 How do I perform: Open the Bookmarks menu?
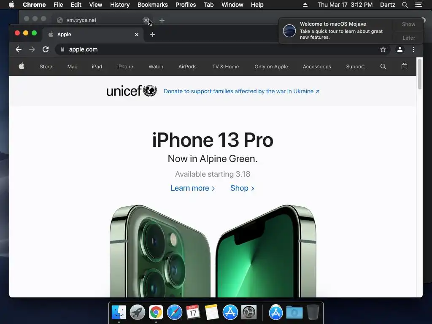tap(153, 5)
